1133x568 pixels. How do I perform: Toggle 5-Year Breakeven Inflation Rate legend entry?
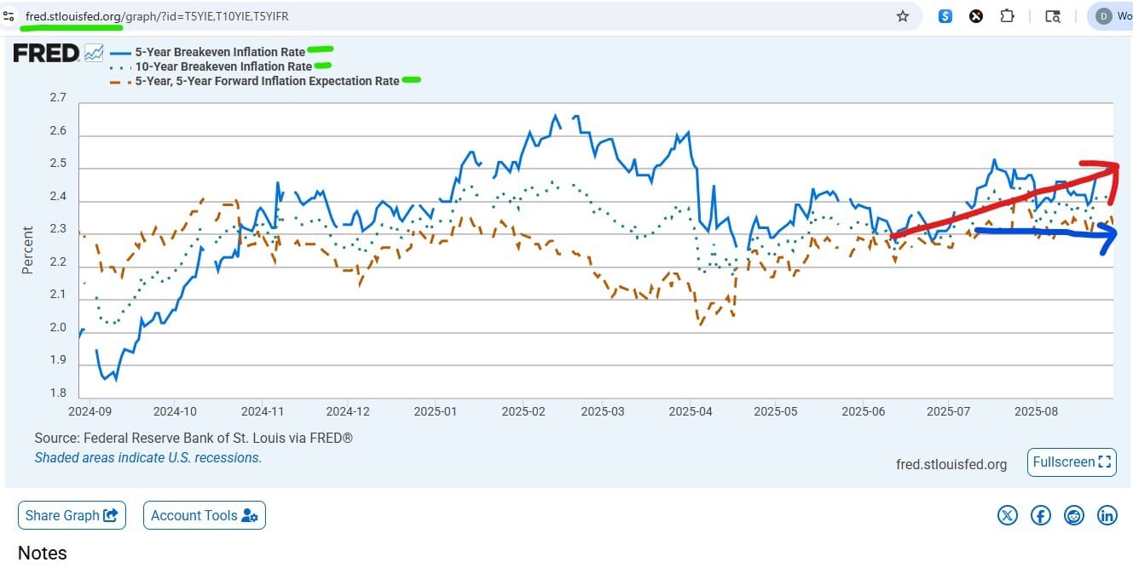pyautogui.click(x=220, y=52)
